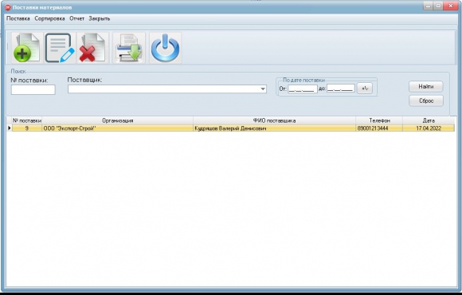Open the Поставка menu
Image resolution: width=462 pixels, height=295 pixels.
coord(18,18)
